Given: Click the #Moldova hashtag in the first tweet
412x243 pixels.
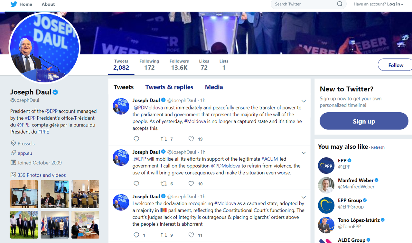Looking at the screenshot, I should click(x=195, y=121).
